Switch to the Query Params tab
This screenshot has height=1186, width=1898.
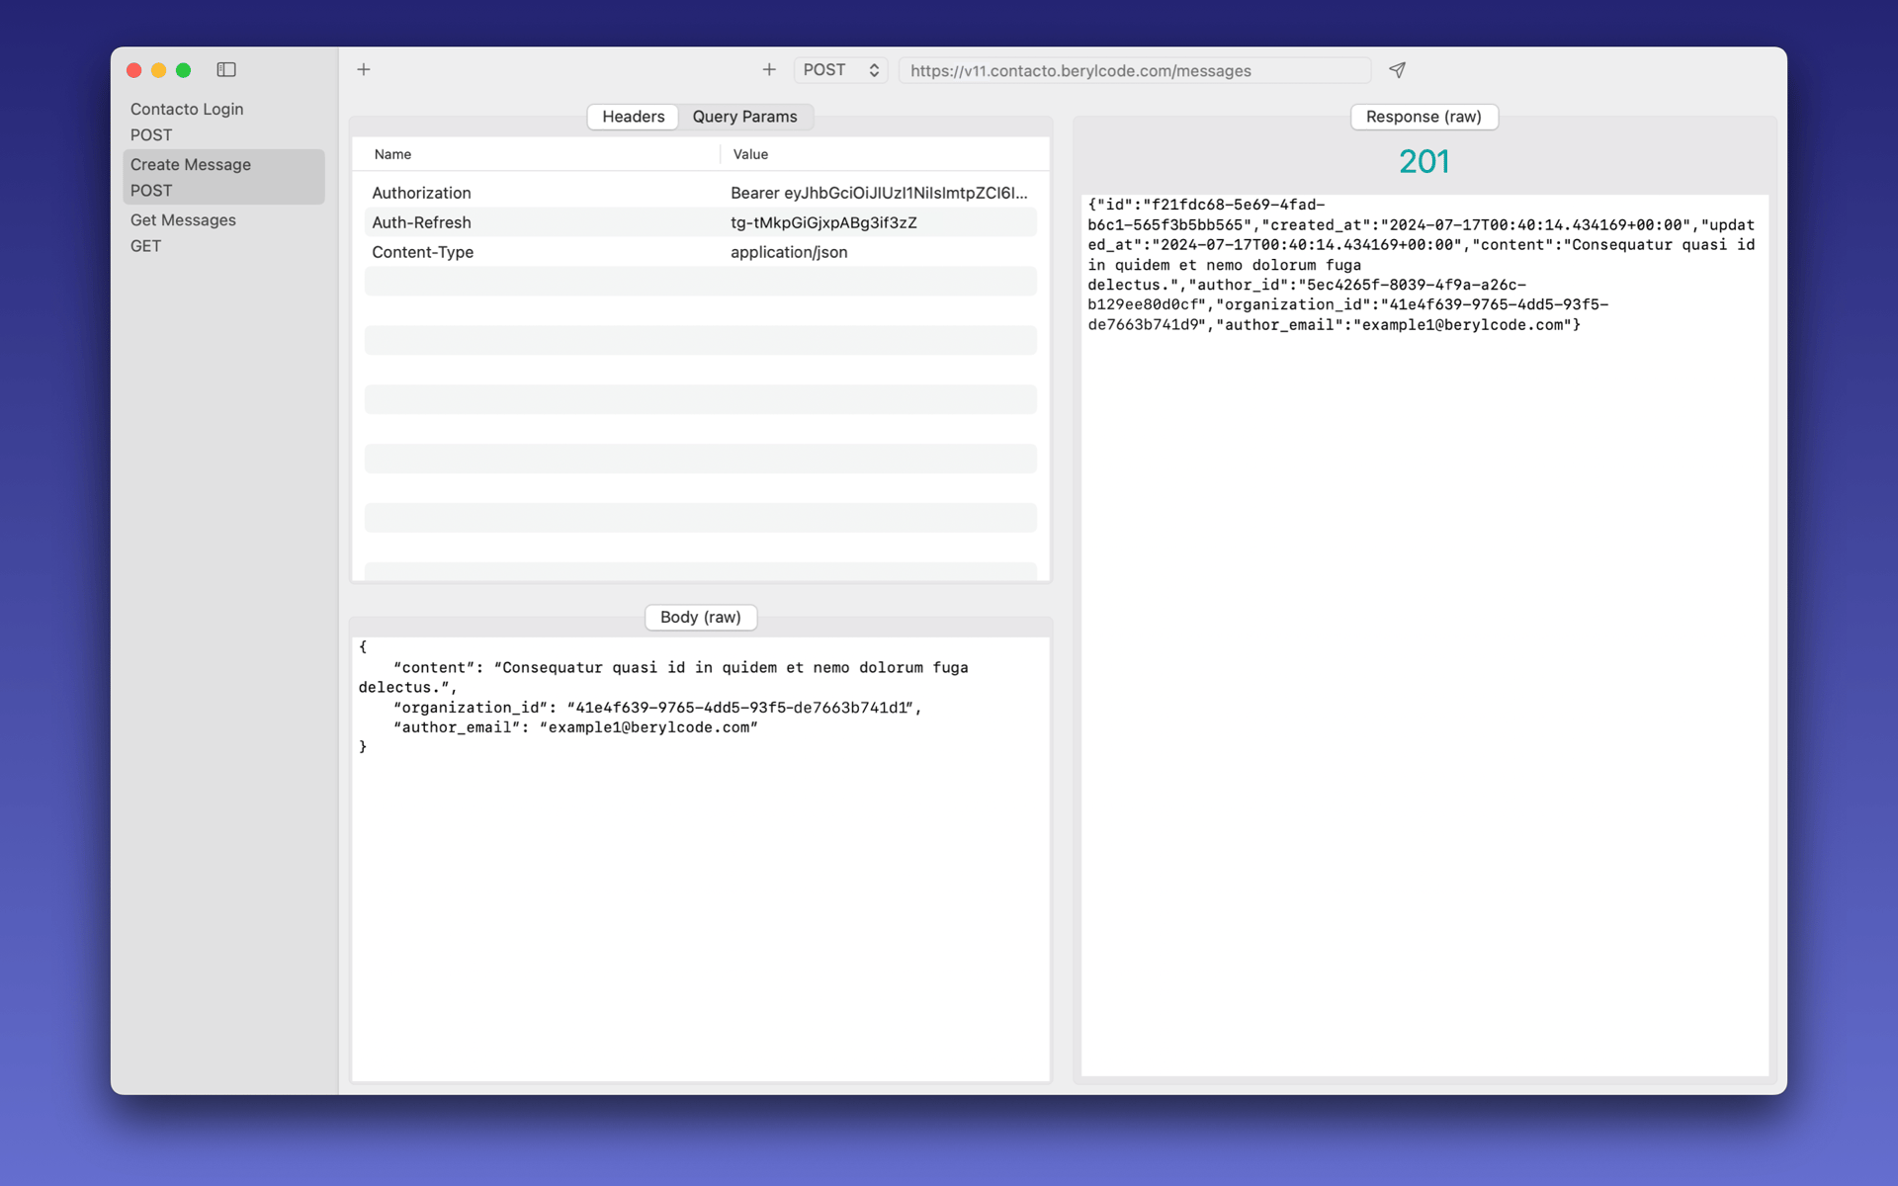[744, 117]
